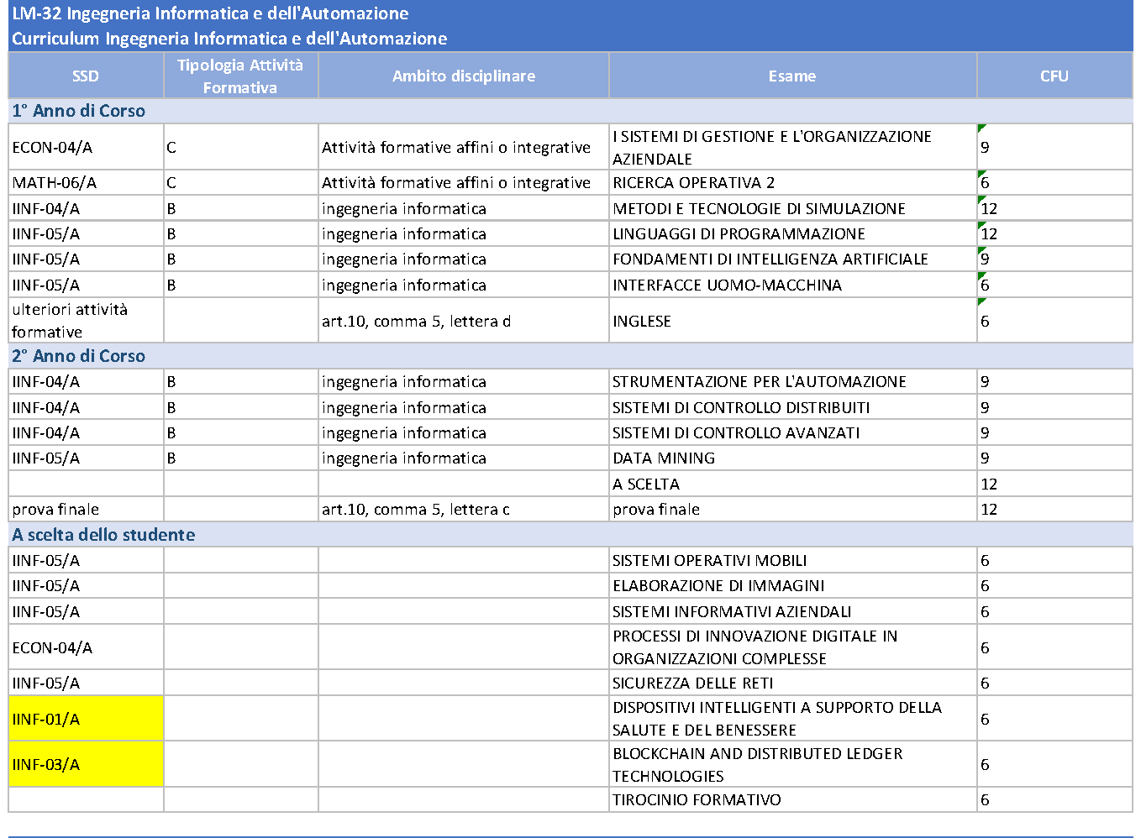Select 'ulteriori attività formative' cell

tap(86, 321)
